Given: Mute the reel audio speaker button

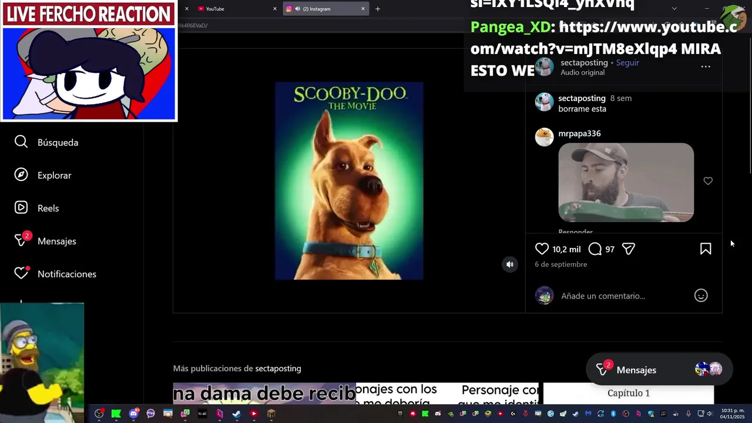Looking at the screenshot, I should pyautogui.click(x=510, y=264).
